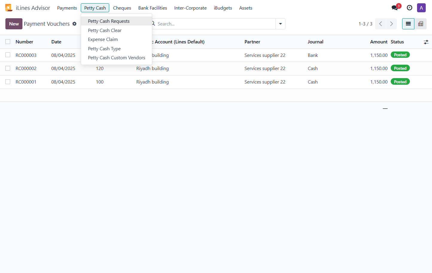432x273 pixels.
Task: Click the iLines Advisor app title
Action: (x=33, y=8)
